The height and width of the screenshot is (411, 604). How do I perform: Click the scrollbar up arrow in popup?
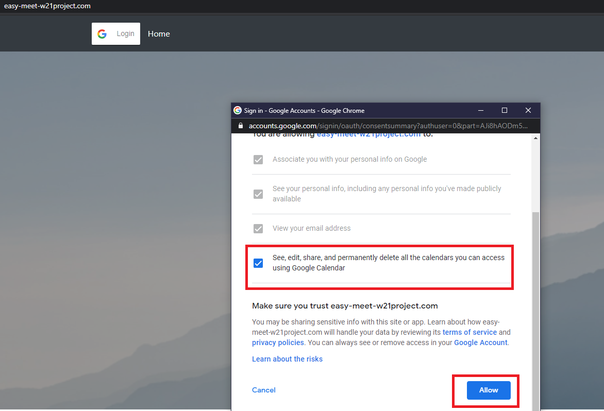coord(535,138)
